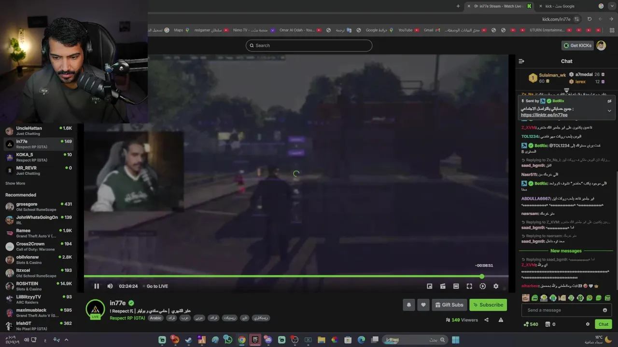Viewport: 618px width, 347px height.
Task: Jump to New messages in chat
Action: pos(566,251)
